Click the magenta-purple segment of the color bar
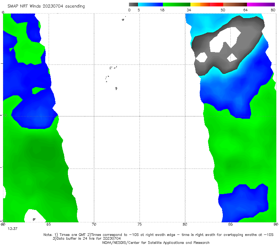279x245 pixels. click(261, 5)
